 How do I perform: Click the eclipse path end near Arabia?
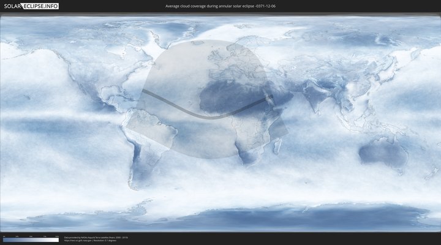[269, 96]
